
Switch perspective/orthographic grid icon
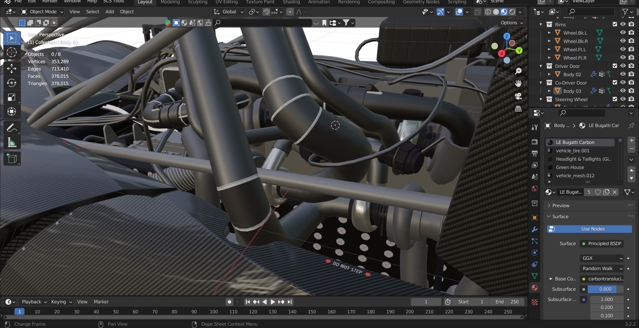coord(518,109)
